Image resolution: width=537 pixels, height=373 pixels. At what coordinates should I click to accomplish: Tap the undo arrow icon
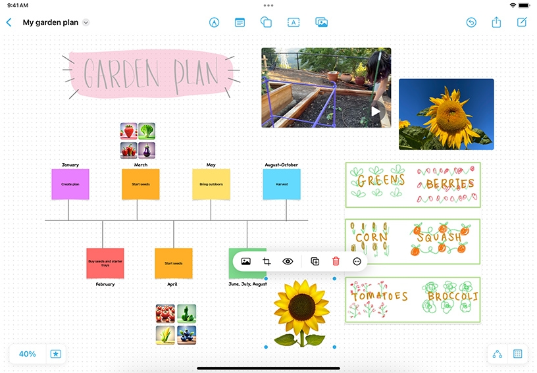[x=471, y=22]
